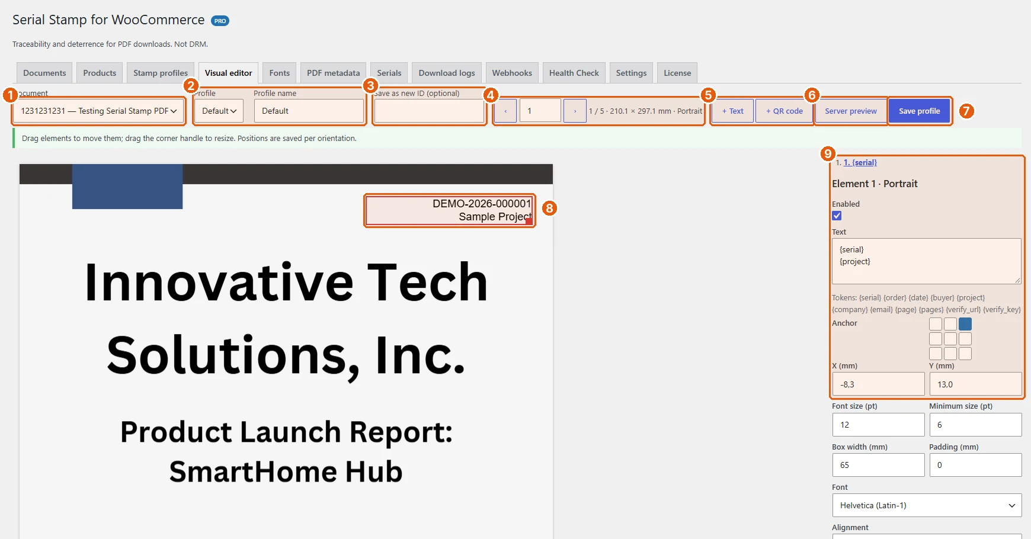This screenshot has width=1031, height=539.
Task: Select the middle-center anchor square
Action: point(950,339)
